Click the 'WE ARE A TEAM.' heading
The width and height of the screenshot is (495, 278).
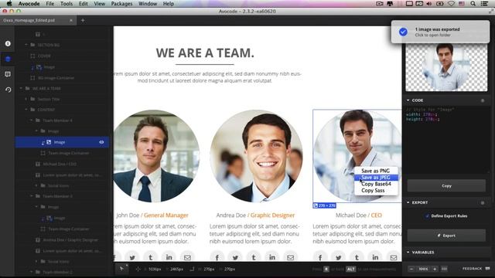205,53
